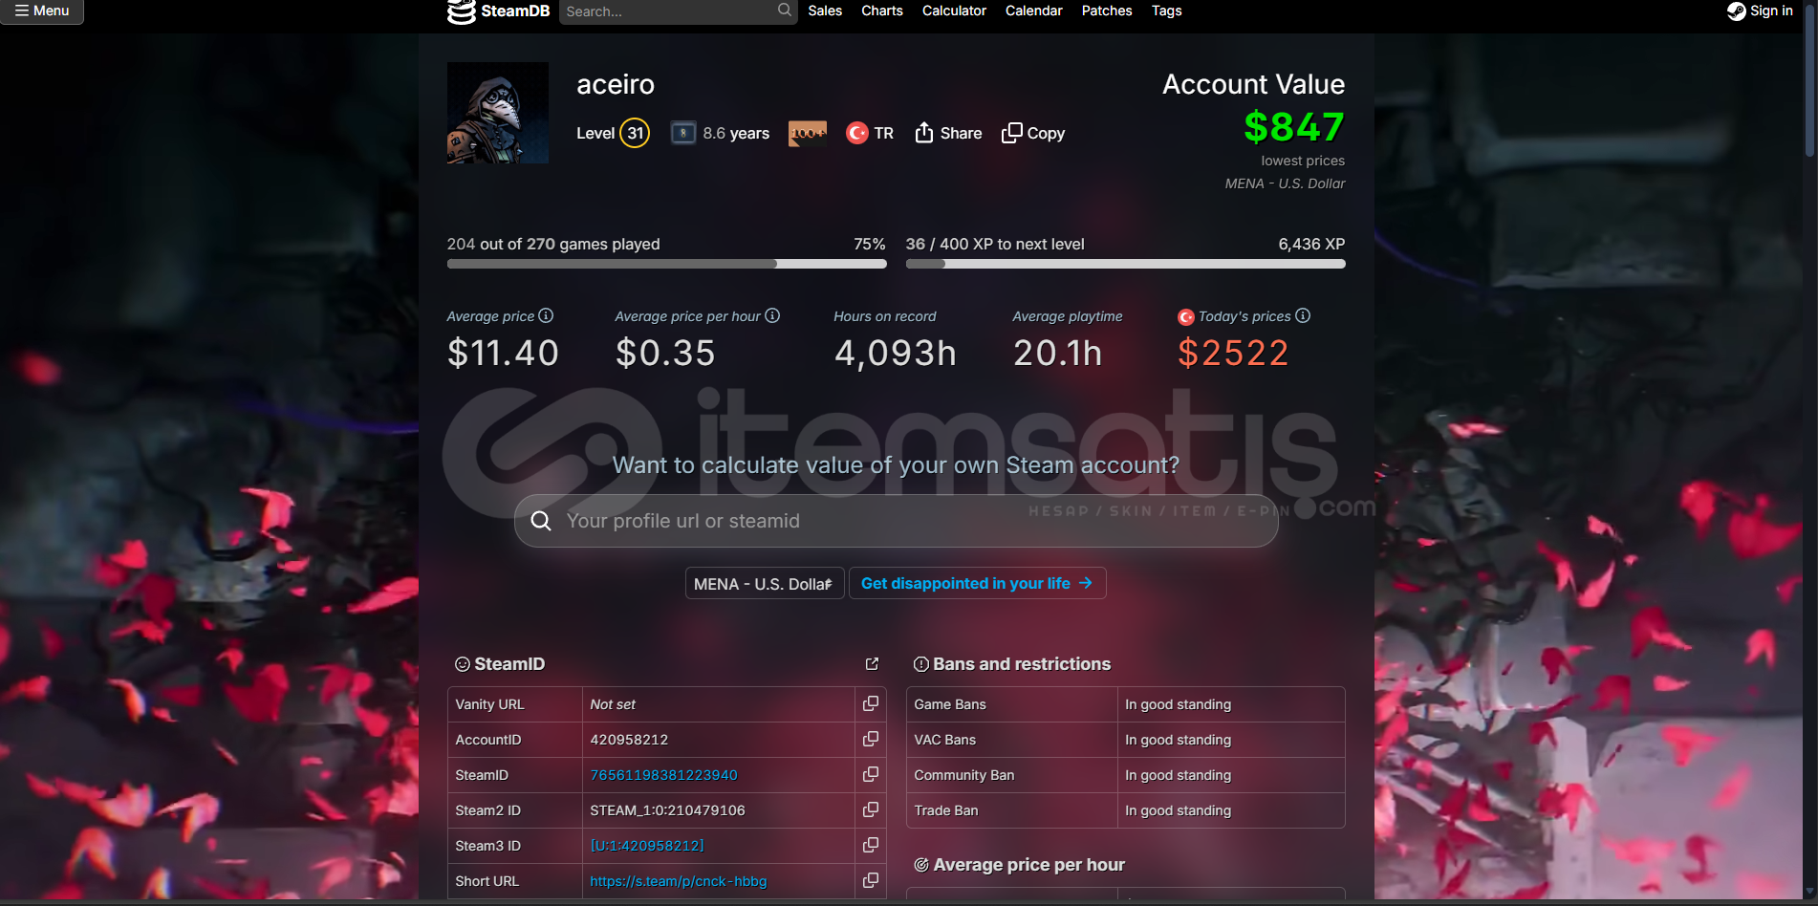Click the Average price per hour info icon
The image size is (1818, 906).
coord(772,315)
